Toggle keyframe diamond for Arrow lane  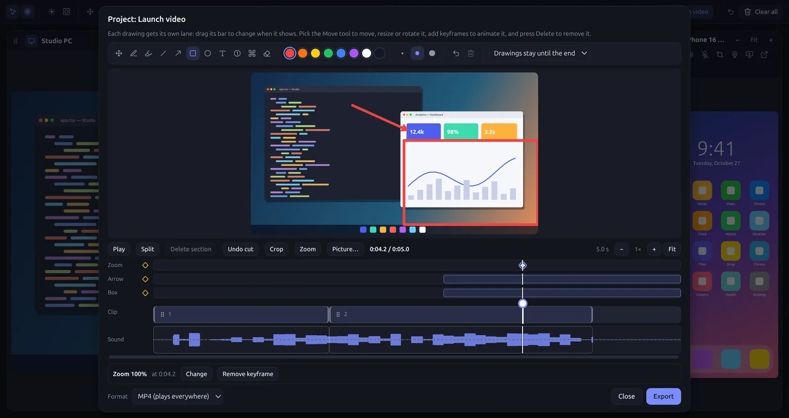coord(145,279)
